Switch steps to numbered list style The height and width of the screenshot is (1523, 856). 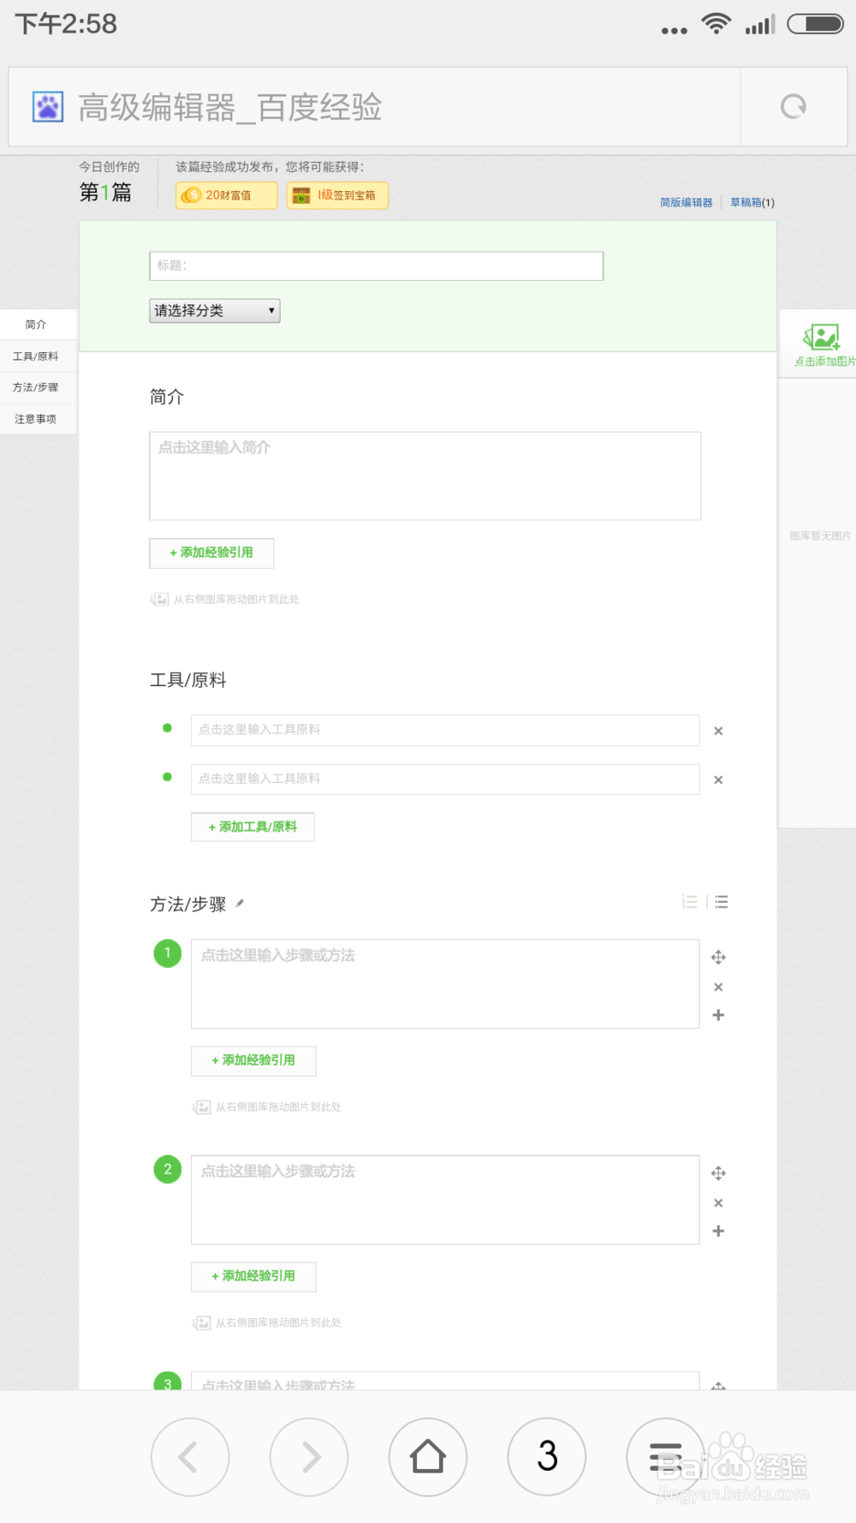click(690, 901)
